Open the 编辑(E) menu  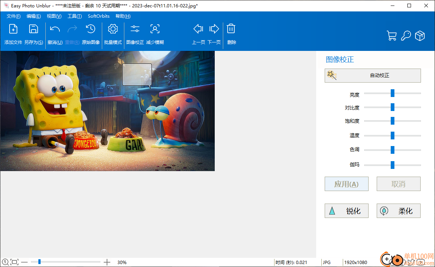[34, 16]
